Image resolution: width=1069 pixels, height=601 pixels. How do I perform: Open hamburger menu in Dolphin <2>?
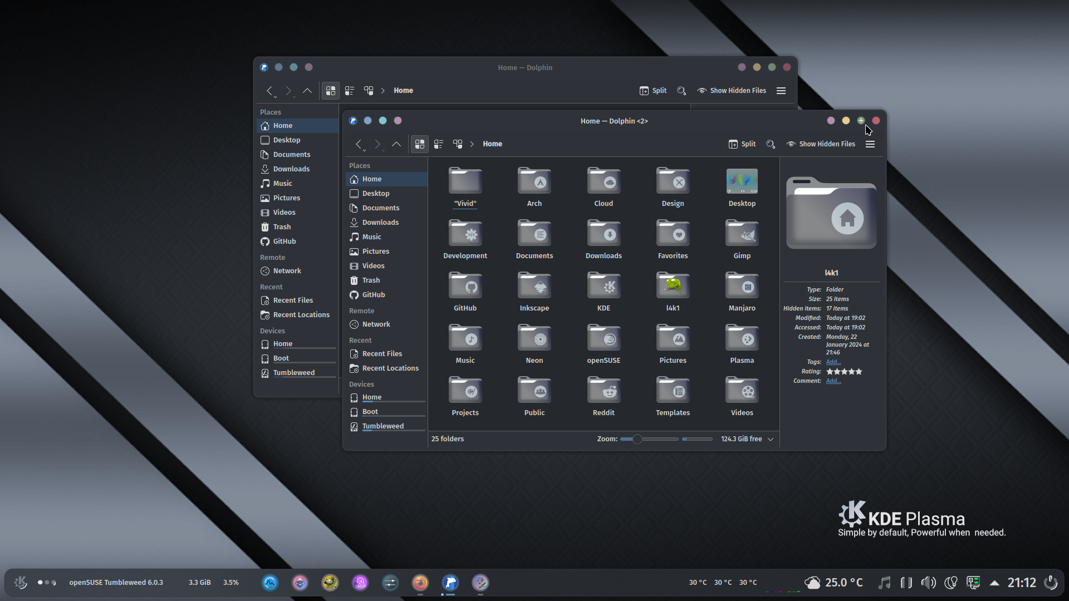click(x=870, y=144)
